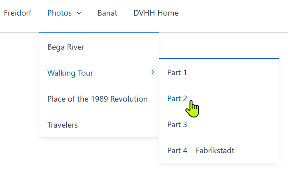Open Part 4 – Fabrikstadt
Image resolution: width=288 pixels, height=170 pixels.
pyautogui.click(x=201, y=150)
